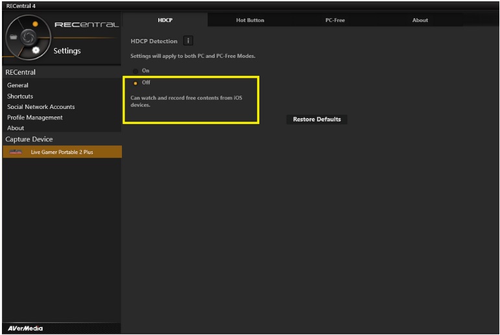Image resolution: width=500 pixels, height=335 pixels.
Task: Click the RECentral logo text
Action: 86,25
